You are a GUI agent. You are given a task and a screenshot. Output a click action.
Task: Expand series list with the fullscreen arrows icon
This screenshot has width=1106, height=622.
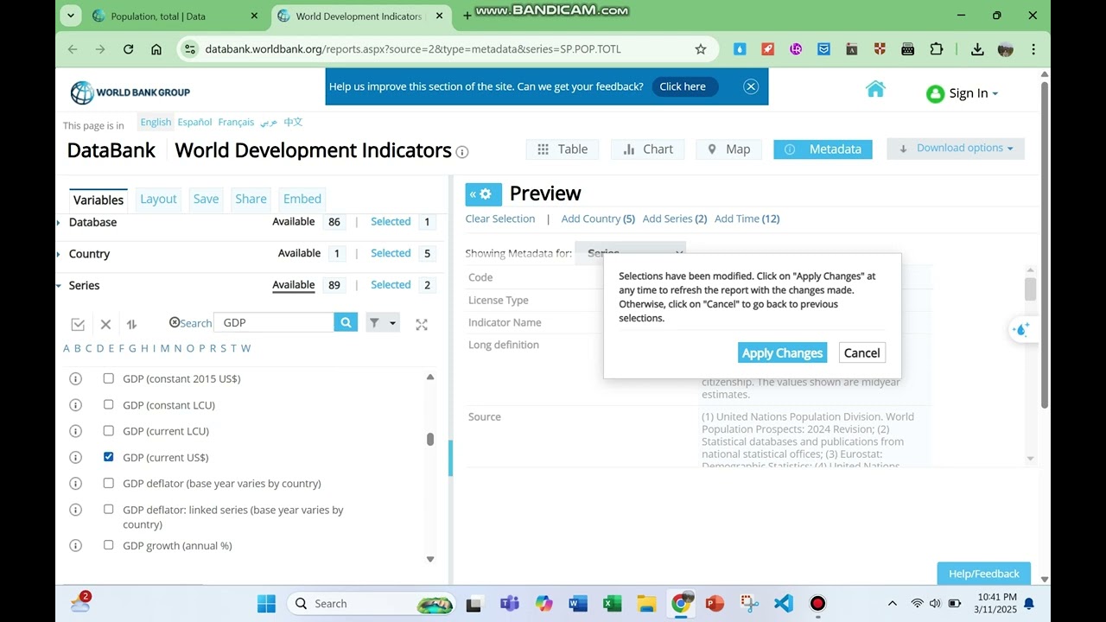click(422, 325)
